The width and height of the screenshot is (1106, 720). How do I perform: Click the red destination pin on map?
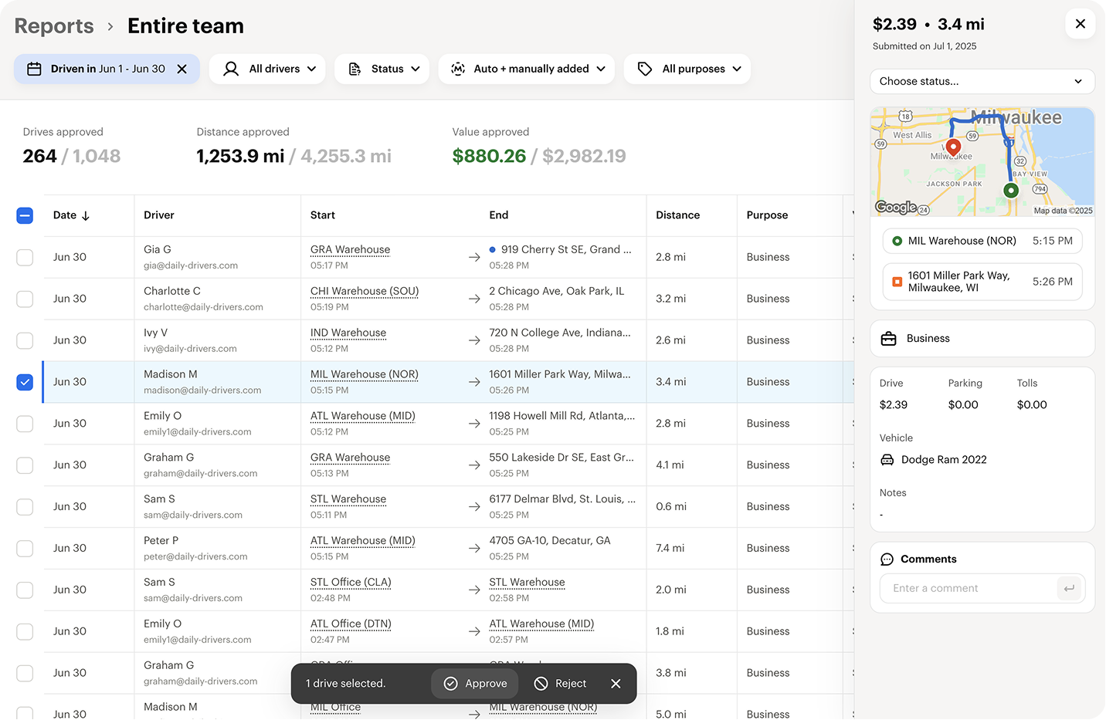(953, 147)
